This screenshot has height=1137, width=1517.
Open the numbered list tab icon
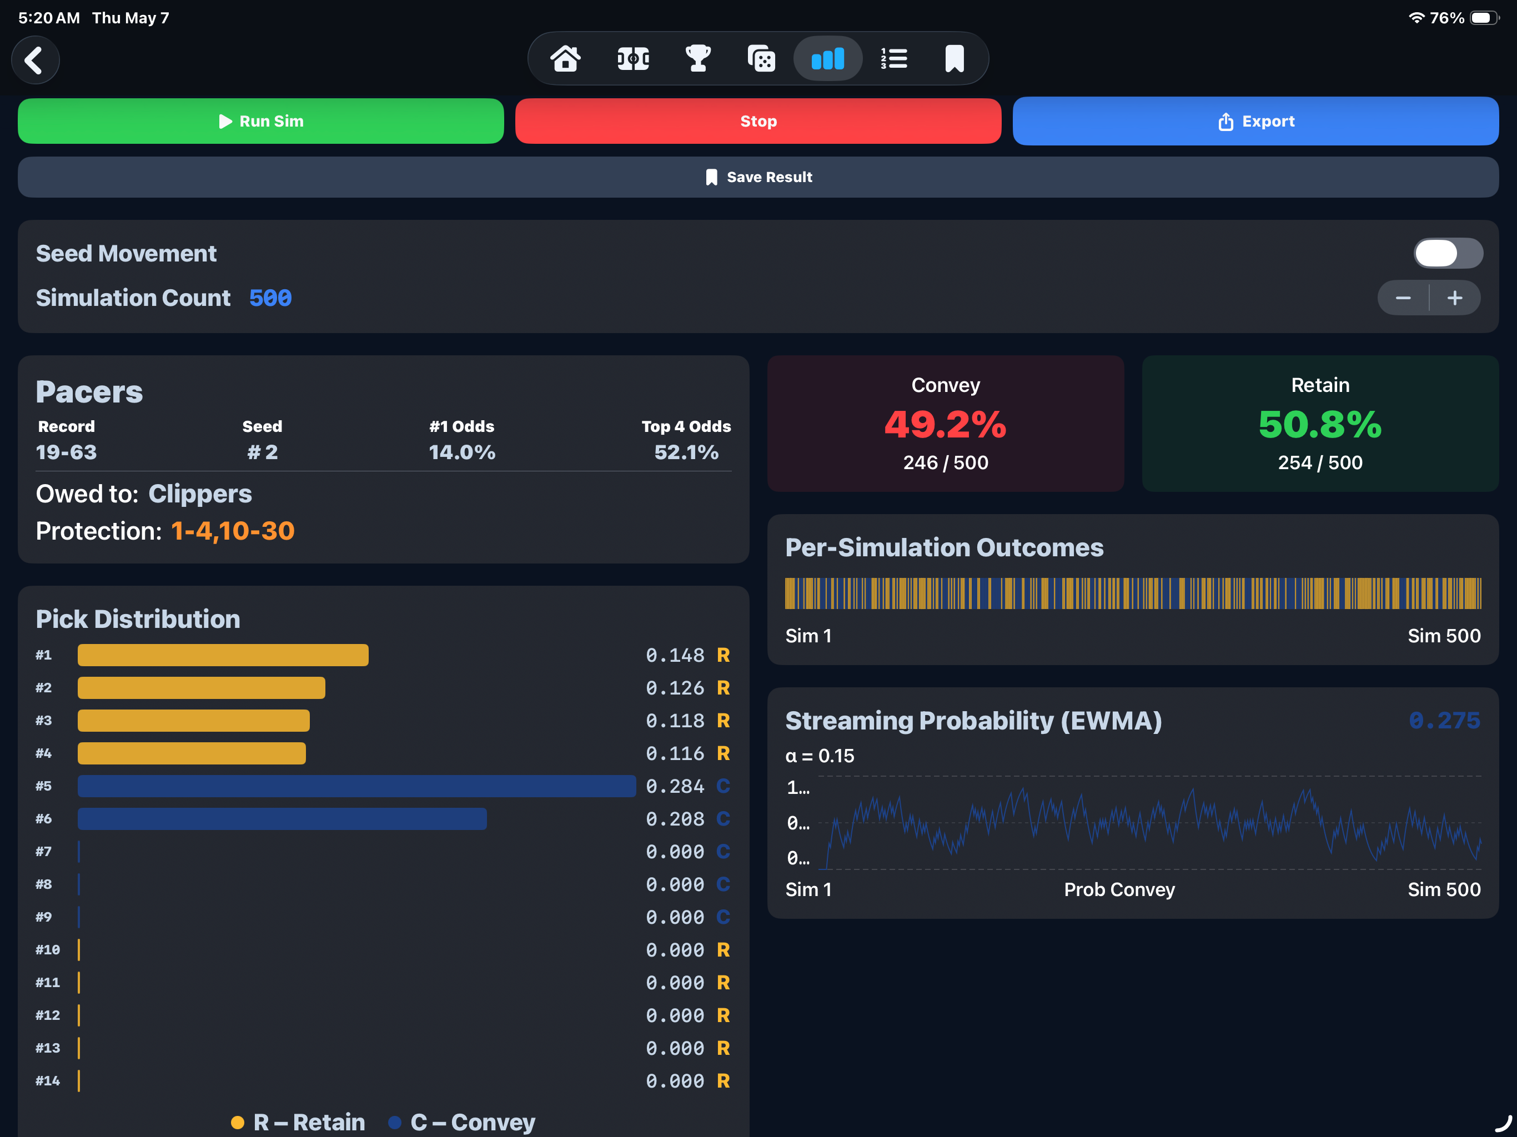point(893,59)
